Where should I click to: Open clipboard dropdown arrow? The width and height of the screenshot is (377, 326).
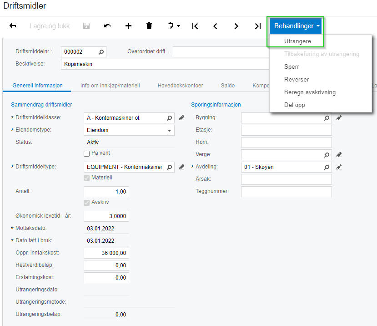[178, 26]
